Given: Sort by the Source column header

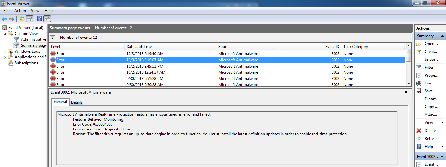Looking at the screenshot, I should [248, 47].
